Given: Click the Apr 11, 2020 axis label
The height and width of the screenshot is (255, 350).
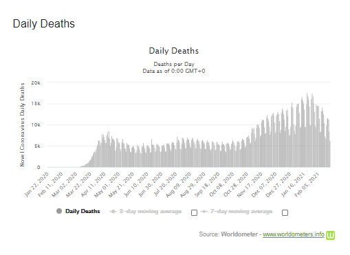Looking at the screenshot, I should [x=94, y=184].
